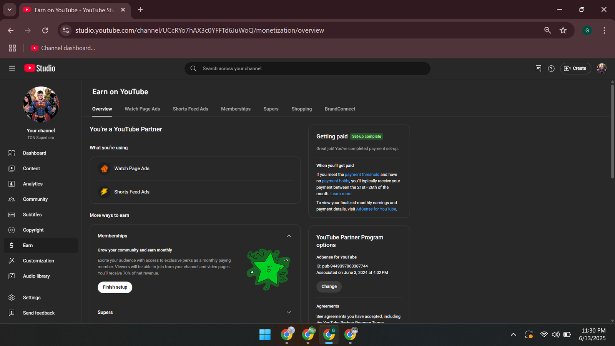The image size is (615, 346).
Task: Open the taskbar clock and date
Action: [x=593, y=334]
